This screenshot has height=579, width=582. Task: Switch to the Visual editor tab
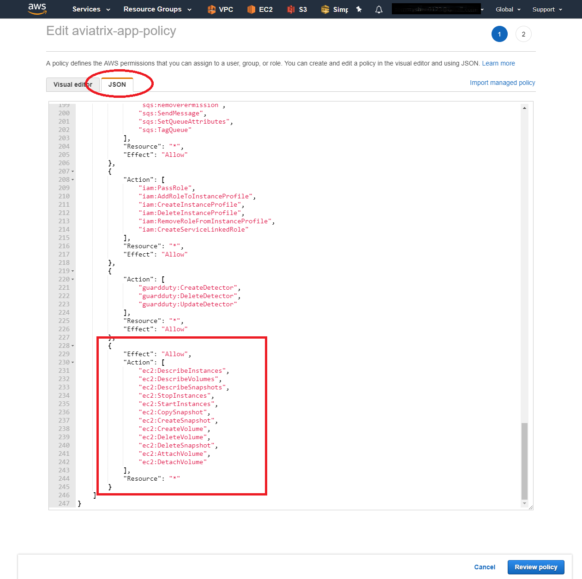coord(72,84)
